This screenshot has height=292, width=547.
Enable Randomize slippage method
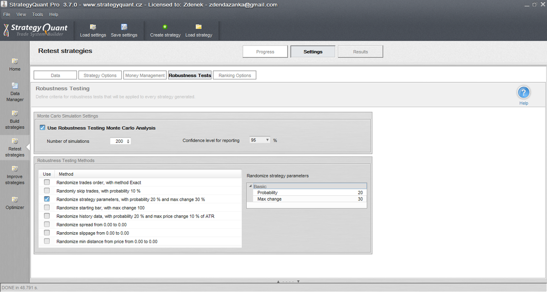pos(47,233)
